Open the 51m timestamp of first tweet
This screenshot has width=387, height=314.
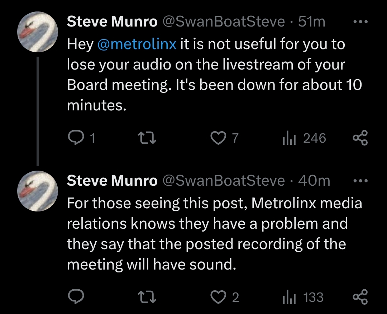pos(311,22)
